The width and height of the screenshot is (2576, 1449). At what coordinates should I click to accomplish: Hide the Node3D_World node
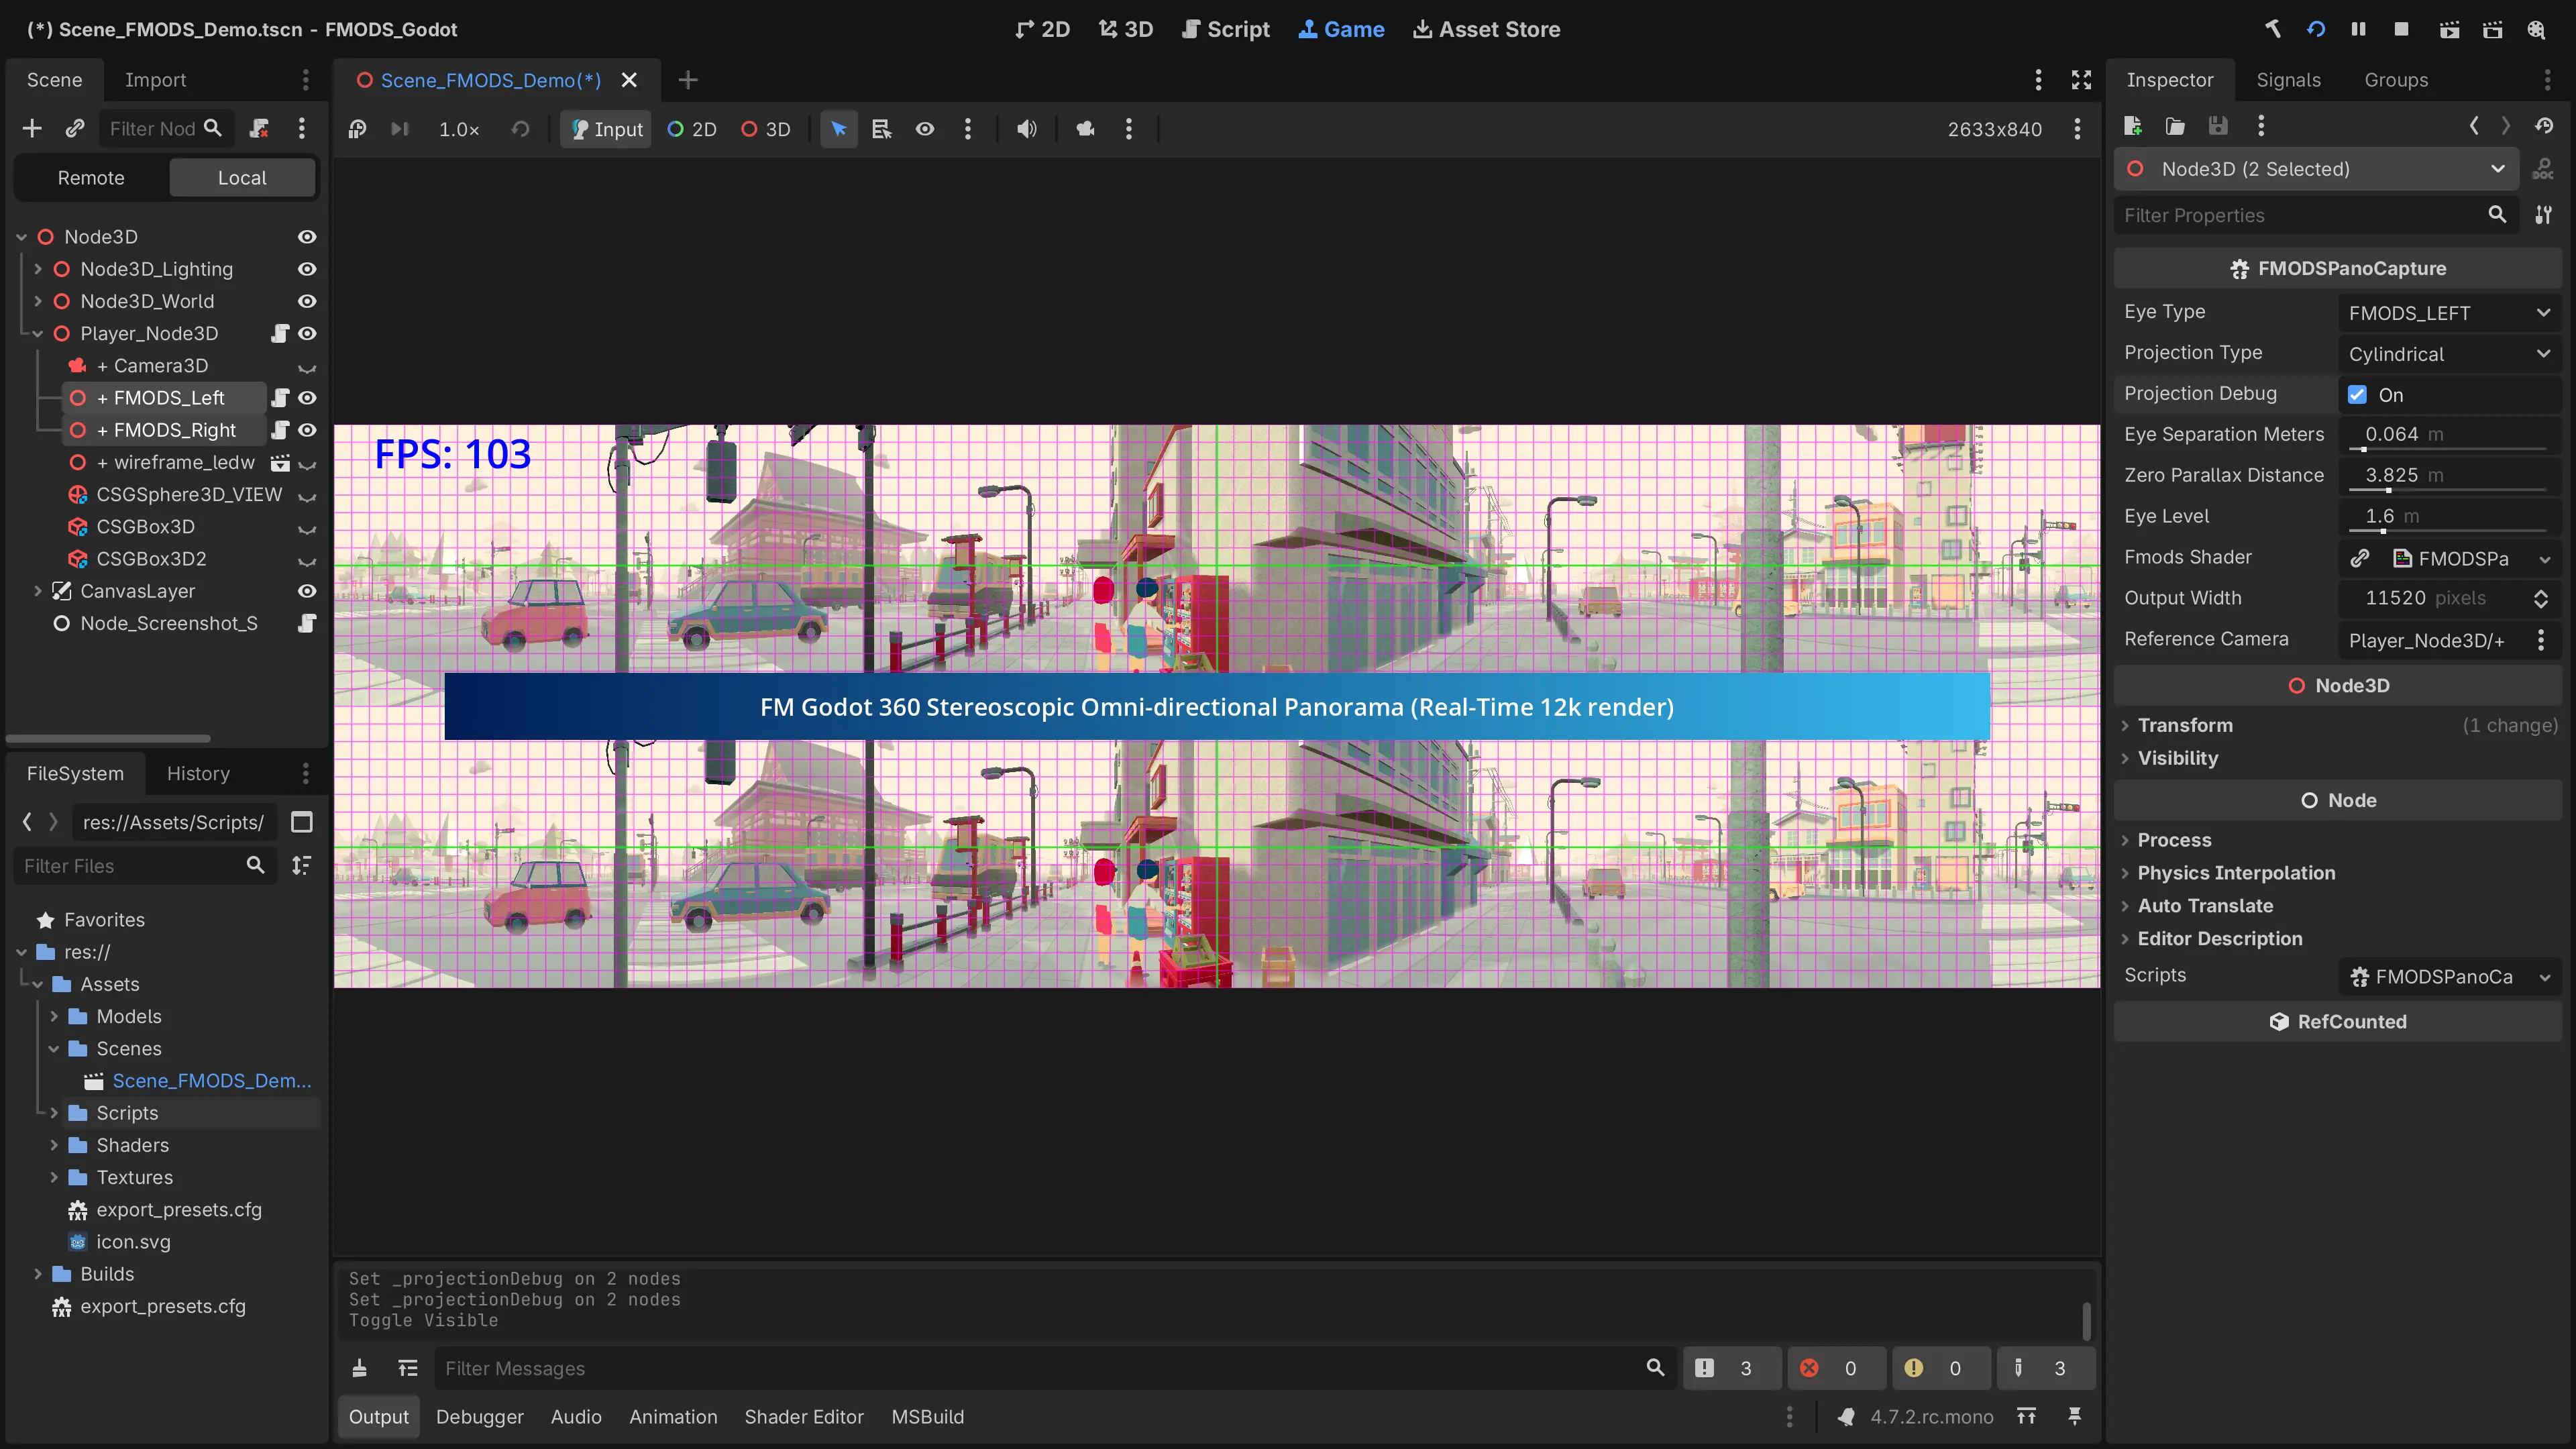click(307, 301)
